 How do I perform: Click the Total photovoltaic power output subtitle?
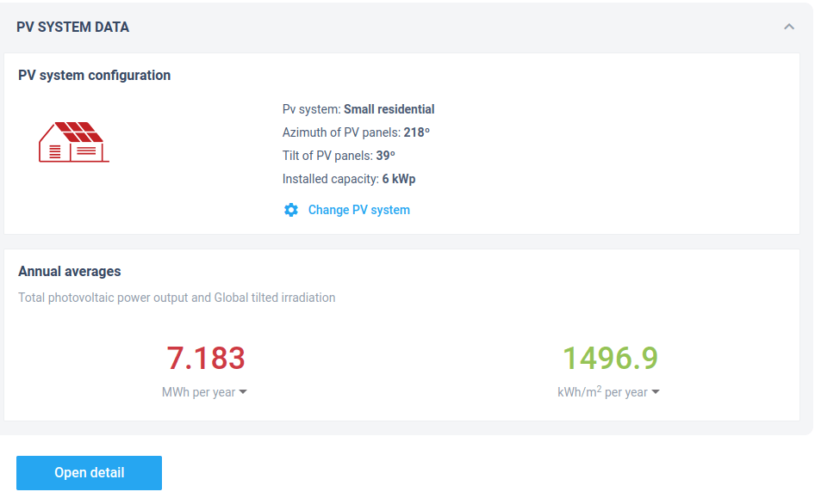(x=177, y=298)
